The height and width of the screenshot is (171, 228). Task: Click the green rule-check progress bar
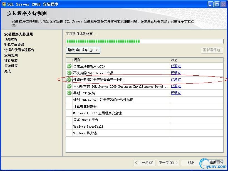pyautogui.click(x=145, y=41)
